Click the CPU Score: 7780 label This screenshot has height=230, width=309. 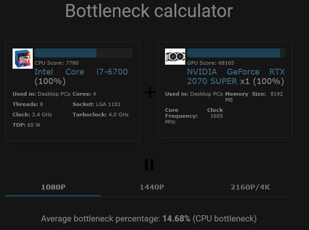point(56,63)
